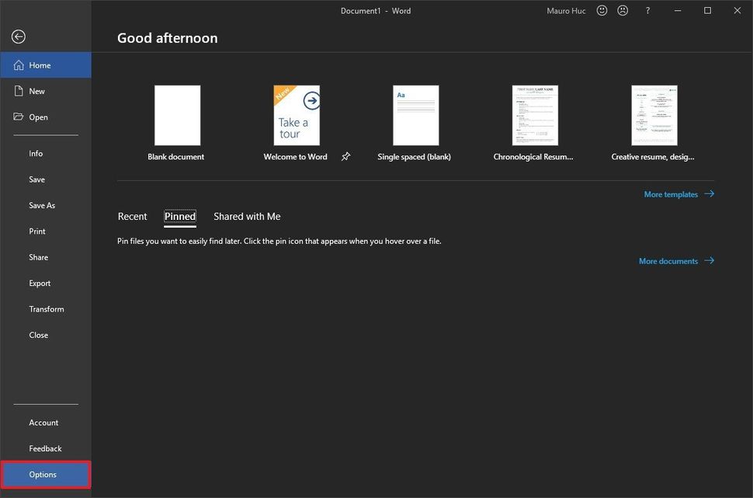Create a new Blank document

pyautogui.click(x=176, y=114)
